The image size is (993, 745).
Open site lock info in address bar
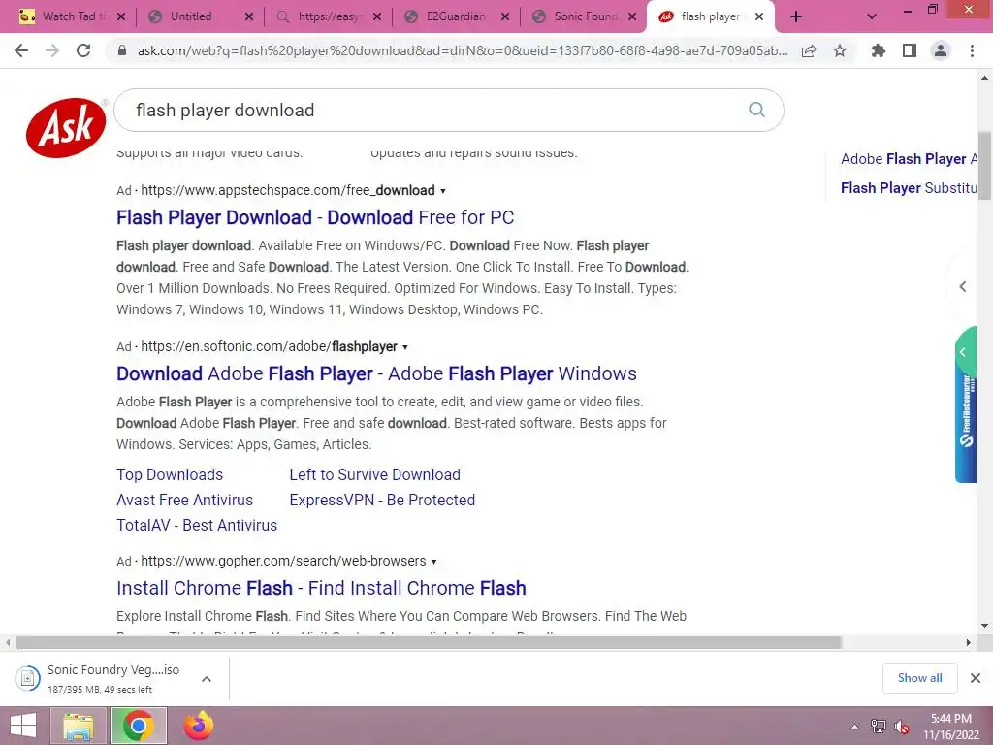[122, 50]
